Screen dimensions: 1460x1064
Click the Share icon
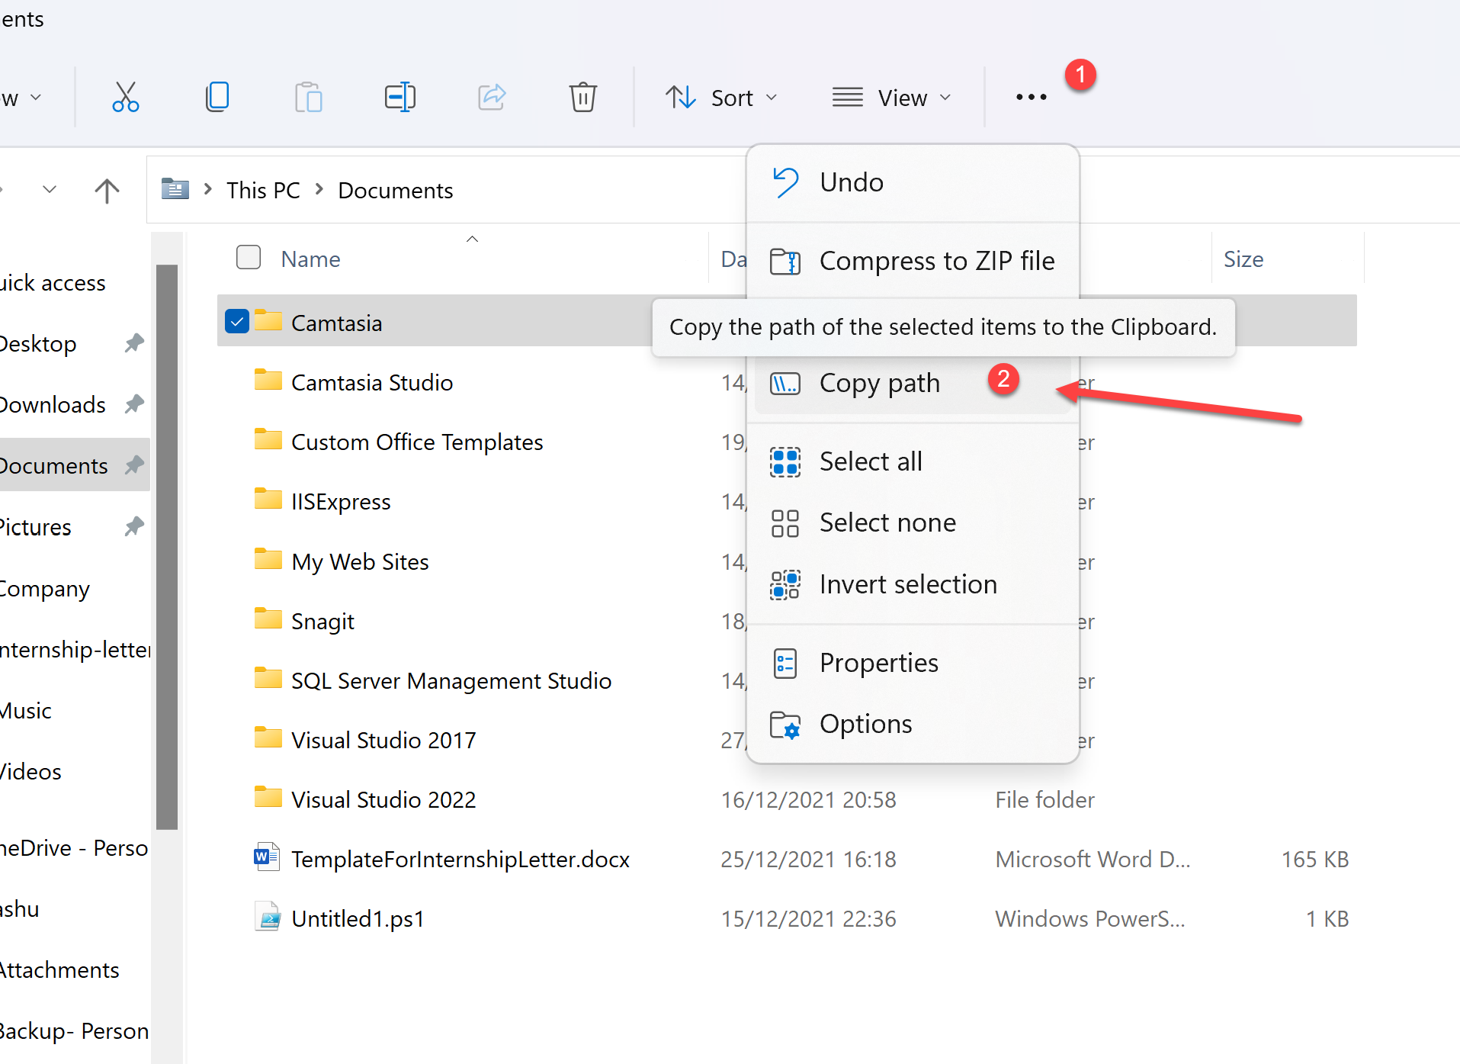[491, 97]
